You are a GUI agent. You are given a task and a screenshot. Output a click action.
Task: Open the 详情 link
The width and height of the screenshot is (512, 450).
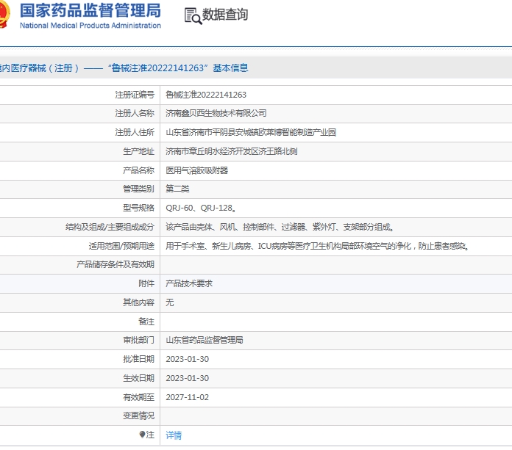(x=174, y=435)
